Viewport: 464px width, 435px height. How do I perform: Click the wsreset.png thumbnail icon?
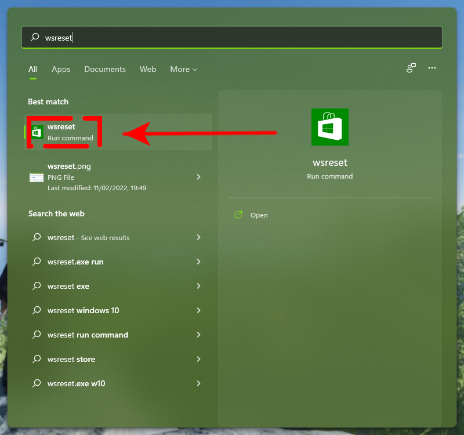click(x=37, y=177)
